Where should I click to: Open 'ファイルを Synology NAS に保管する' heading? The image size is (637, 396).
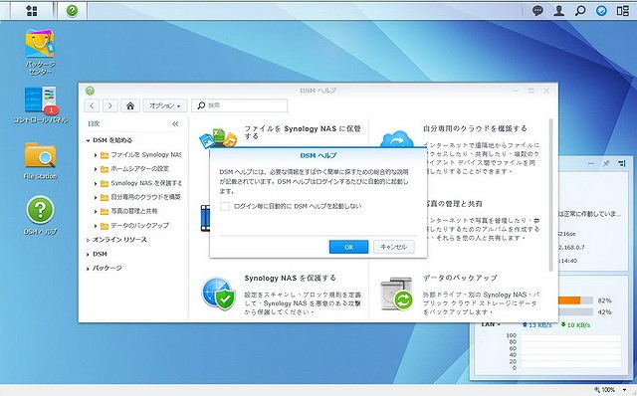pos(303,132)
